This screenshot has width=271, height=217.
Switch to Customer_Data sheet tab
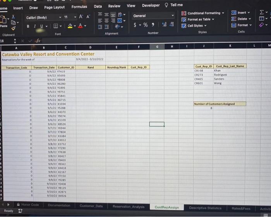[91, 206]
